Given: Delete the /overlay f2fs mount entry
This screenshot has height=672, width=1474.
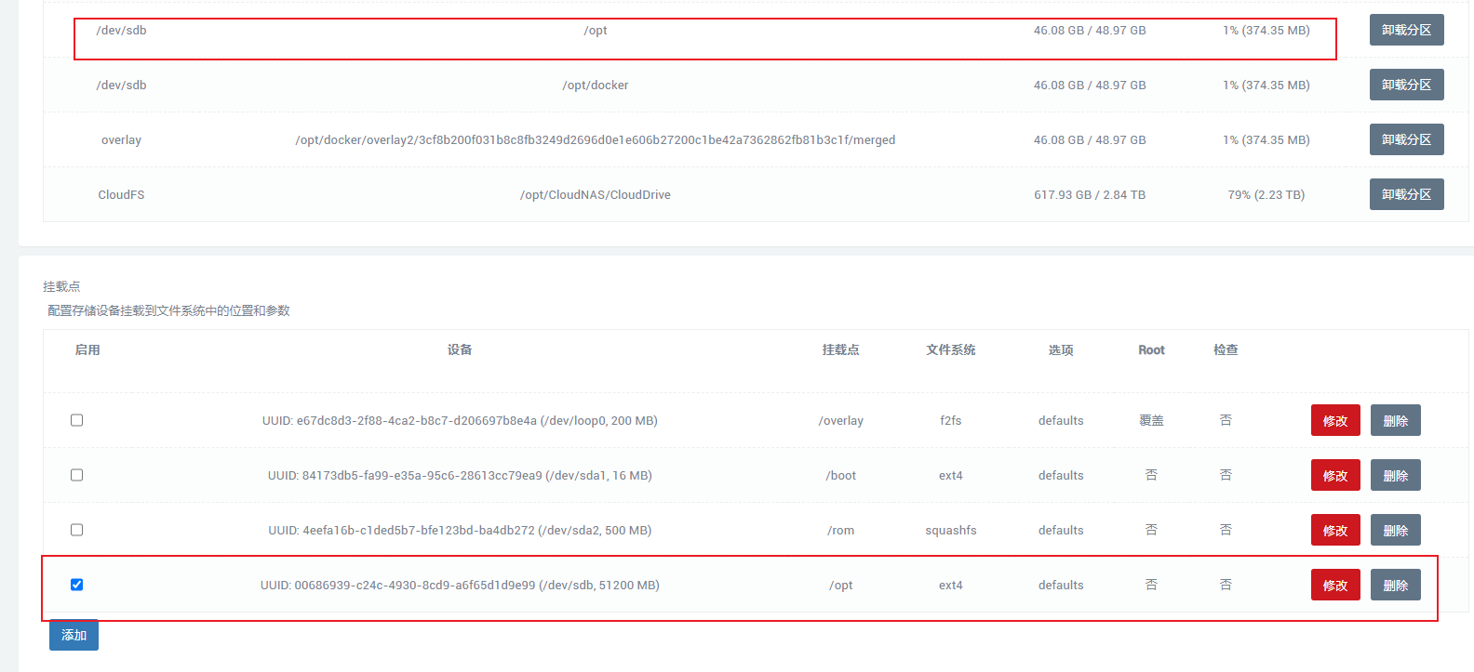Looking at the screenshot, I should click(x=1395, y=421).
